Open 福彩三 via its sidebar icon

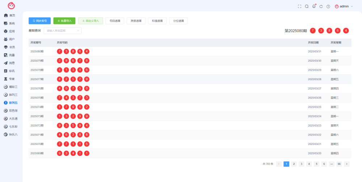pyautogui.click(x=6, y=87)
